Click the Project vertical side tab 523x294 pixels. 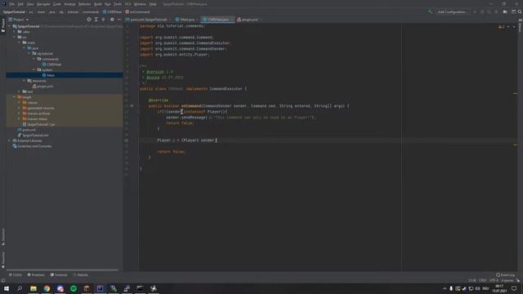pos(3,25)
